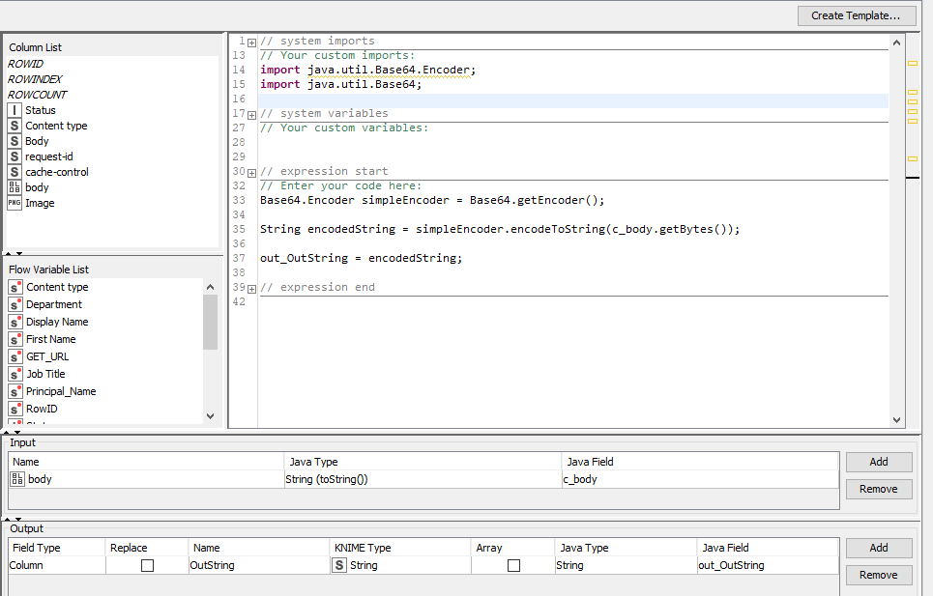Expand the system variables code fold
This screenshot has height=596, width=933.
point(251,114)
